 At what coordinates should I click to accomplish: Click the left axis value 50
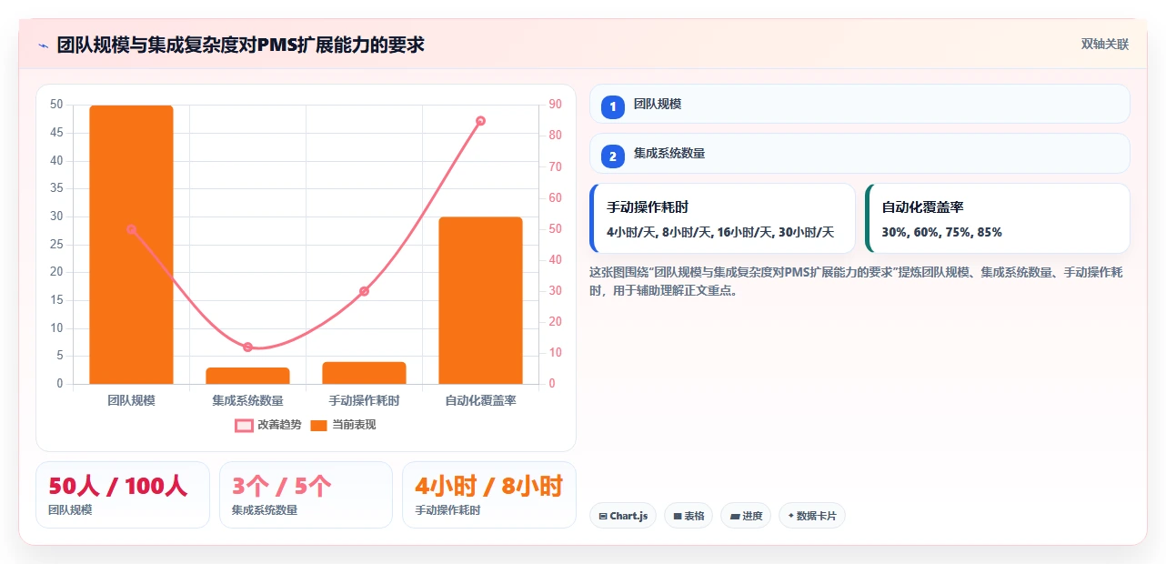[x=56, y=105]
